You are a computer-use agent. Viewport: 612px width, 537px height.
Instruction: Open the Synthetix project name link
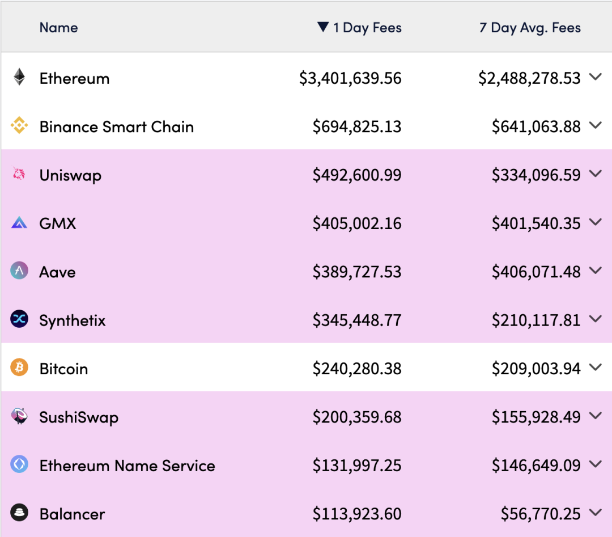point(73,320)
